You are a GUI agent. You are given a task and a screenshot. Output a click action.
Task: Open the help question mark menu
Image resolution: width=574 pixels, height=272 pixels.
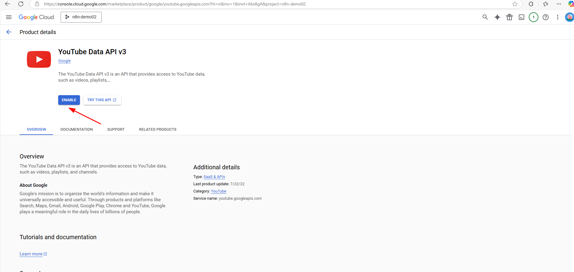click(546, 17)
